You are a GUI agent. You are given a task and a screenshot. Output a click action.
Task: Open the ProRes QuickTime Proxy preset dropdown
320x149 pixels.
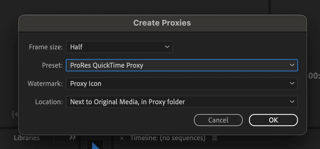tap(182, 65)
